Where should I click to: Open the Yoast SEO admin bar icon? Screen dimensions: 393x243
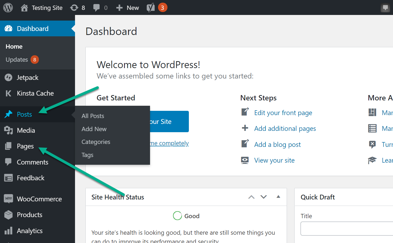click(151, 8)
